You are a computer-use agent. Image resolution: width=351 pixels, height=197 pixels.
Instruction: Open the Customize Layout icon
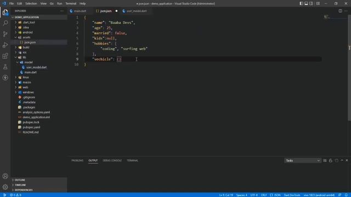(318, 3)
